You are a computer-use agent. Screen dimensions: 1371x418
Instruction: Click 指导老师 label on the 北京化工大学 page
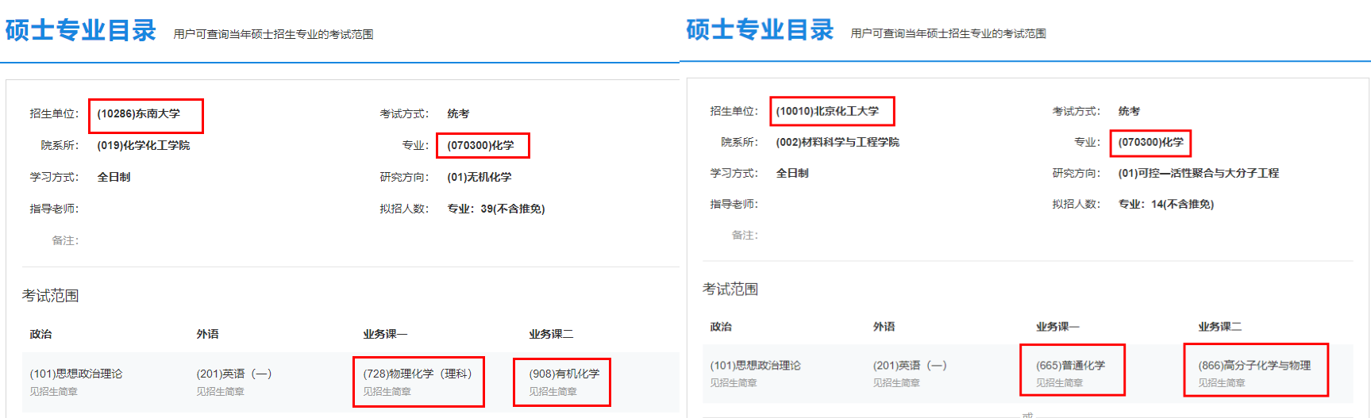pyautogui.click(x=734, y=204)
